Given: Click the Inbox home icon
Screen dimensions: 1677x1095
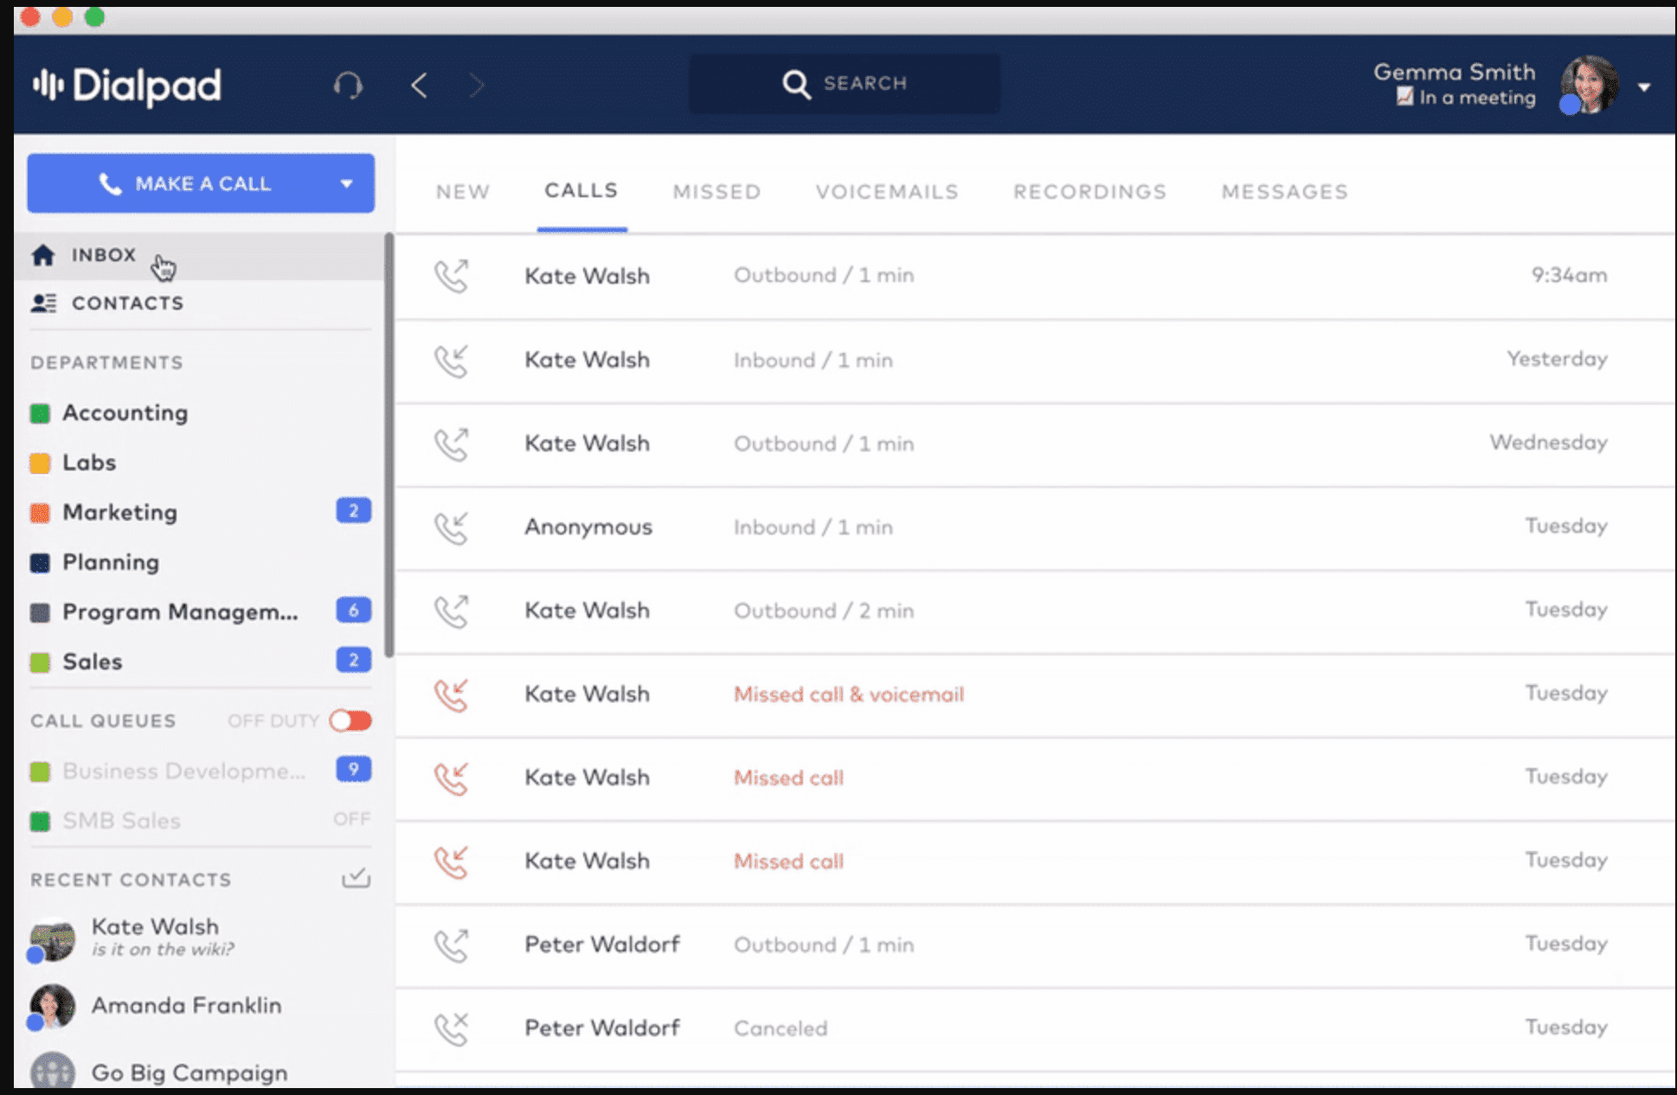Looking at the screenshot, I should [43, 255].
